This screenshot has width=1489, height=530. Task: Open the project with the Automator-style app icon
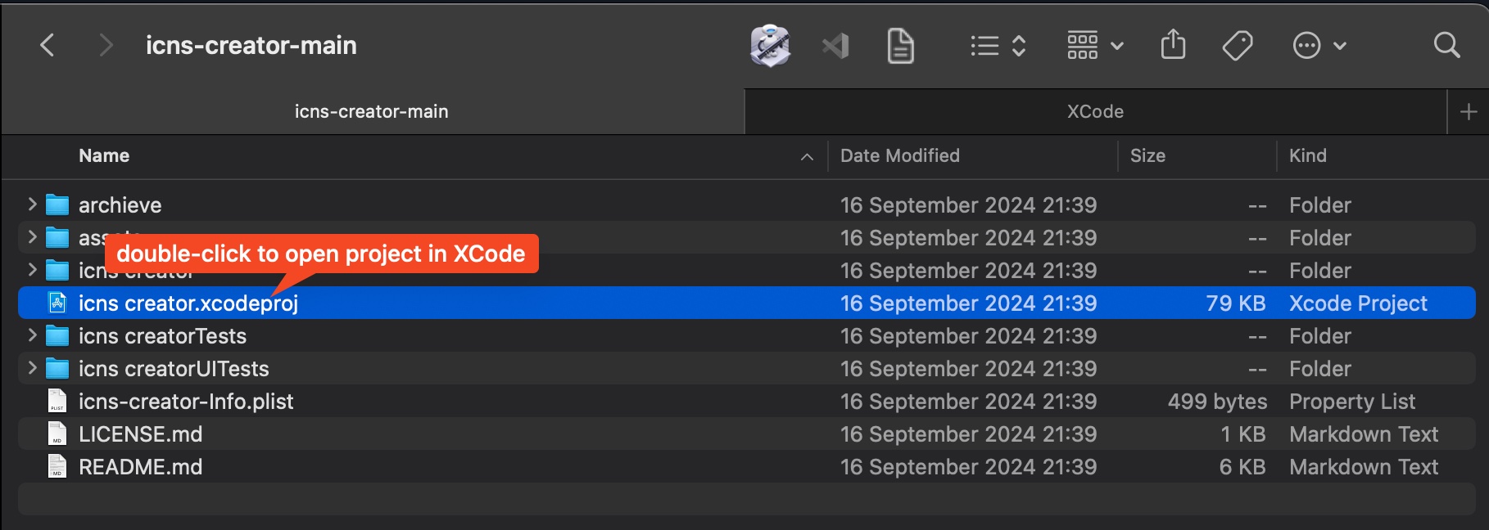pyautogui.click(x=770, y=45)
